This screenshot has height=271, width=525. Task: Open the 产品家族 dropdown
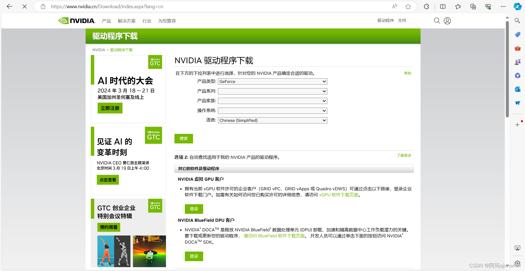272,101
